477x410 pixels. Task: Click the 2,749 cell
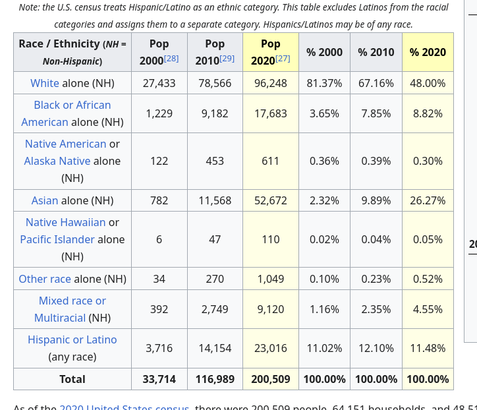(x=215, y=309)
